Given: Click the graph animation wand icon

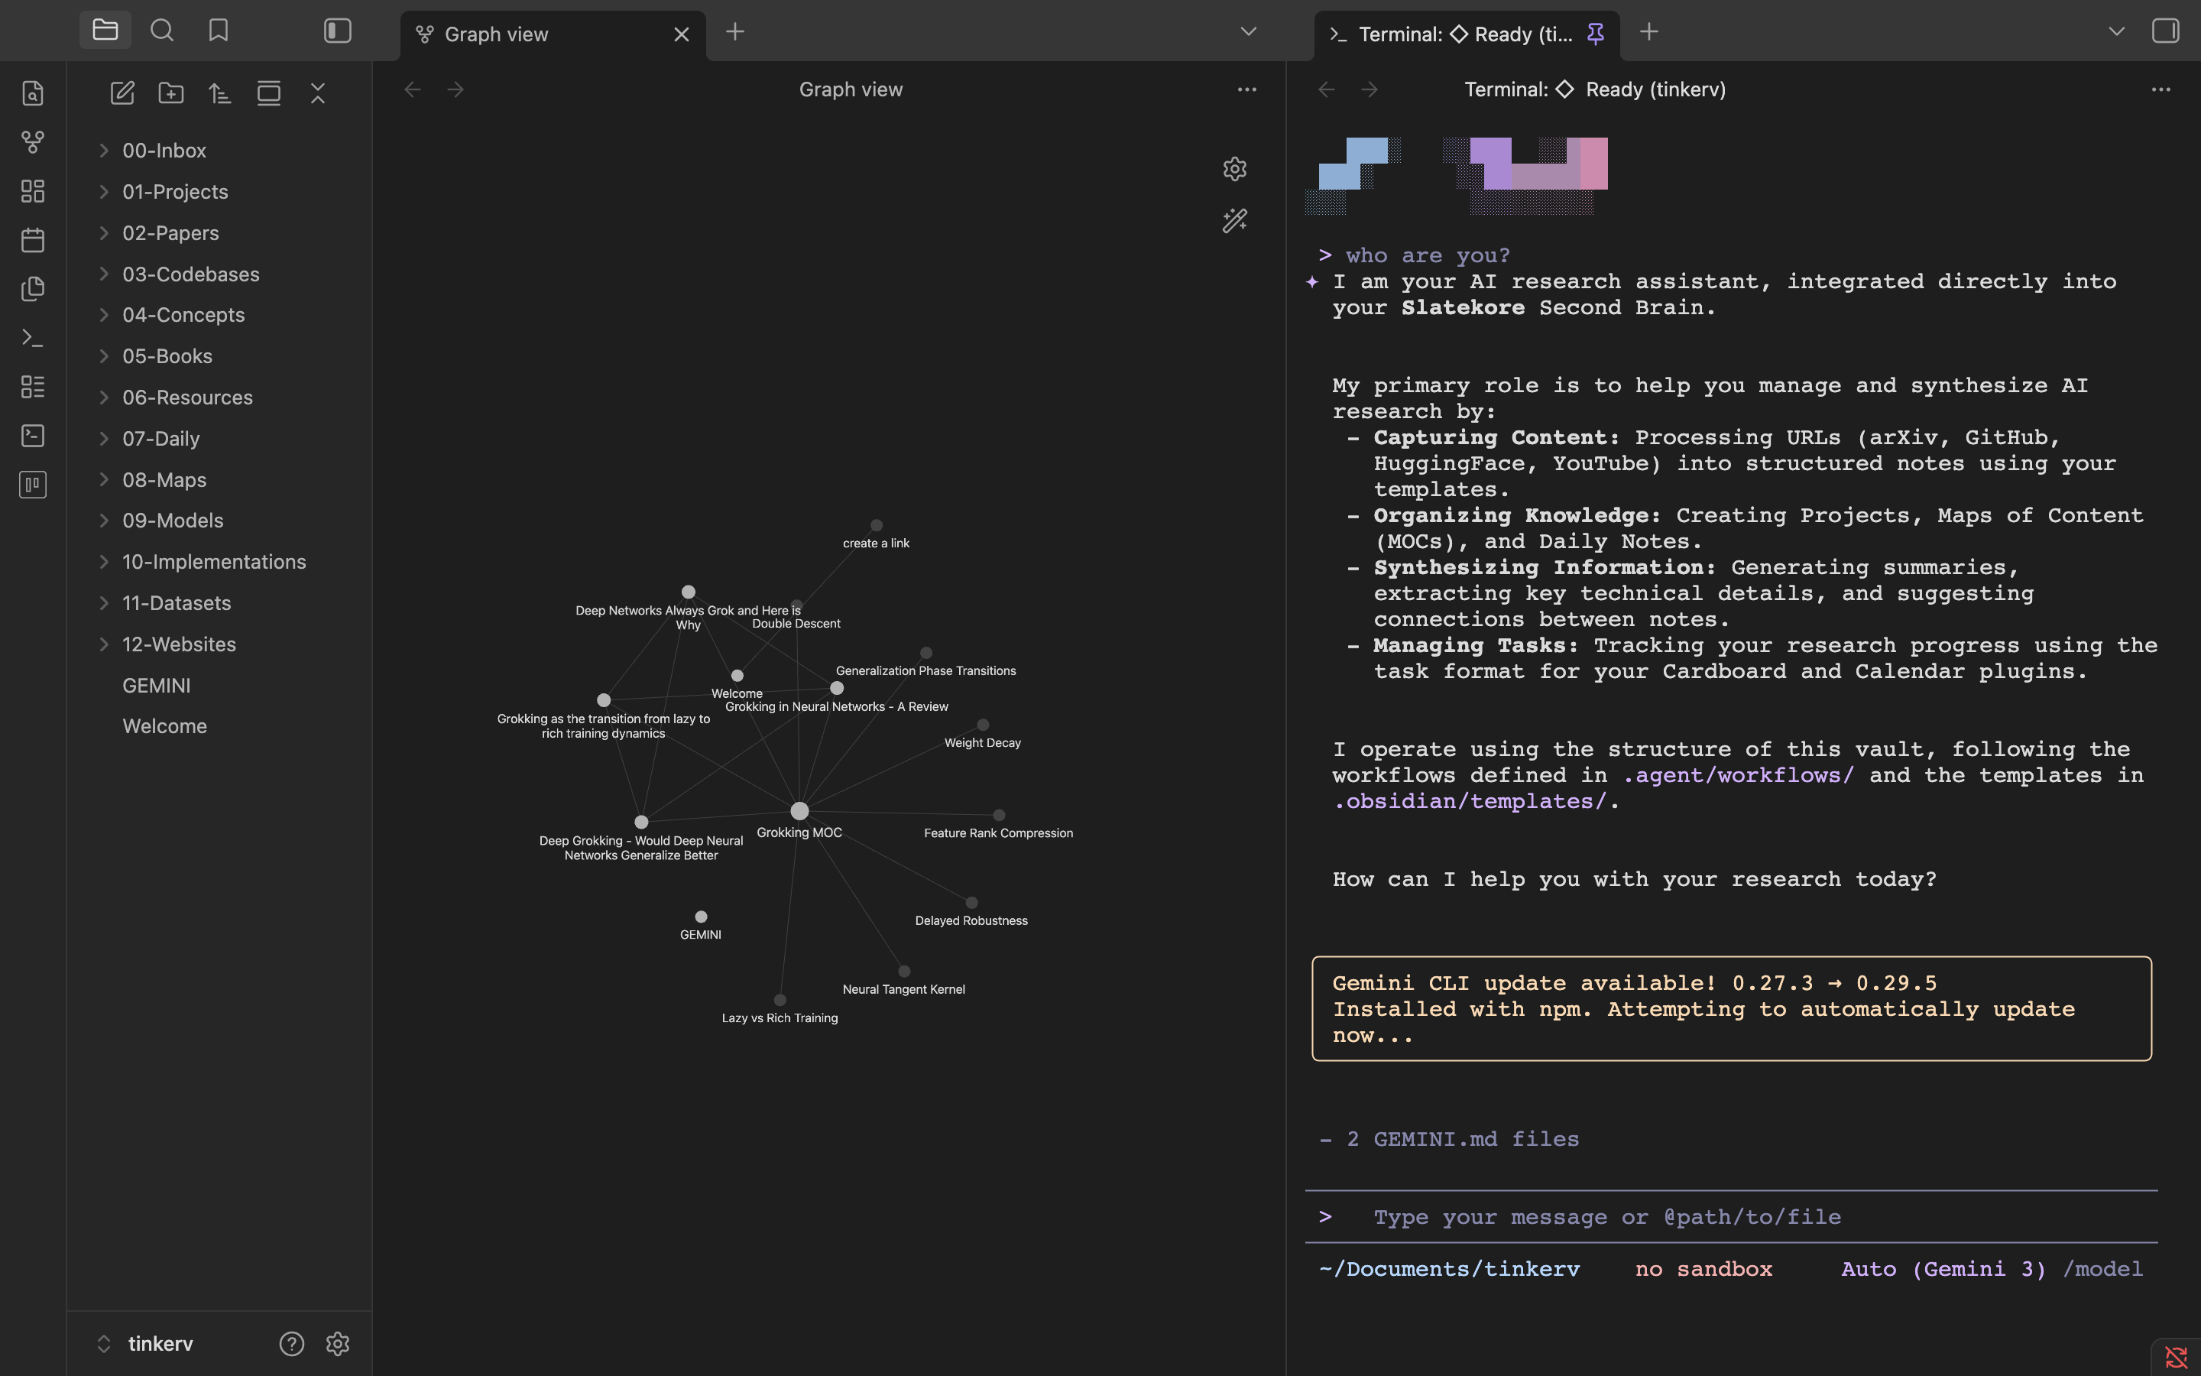Looking at the screenshot, I should [x=1234, y=221].
